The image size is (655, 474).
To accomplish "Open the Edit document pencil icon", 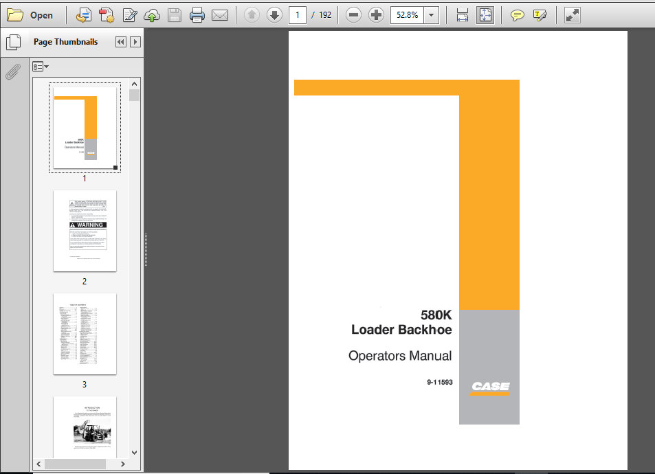I will click(129, 15).
